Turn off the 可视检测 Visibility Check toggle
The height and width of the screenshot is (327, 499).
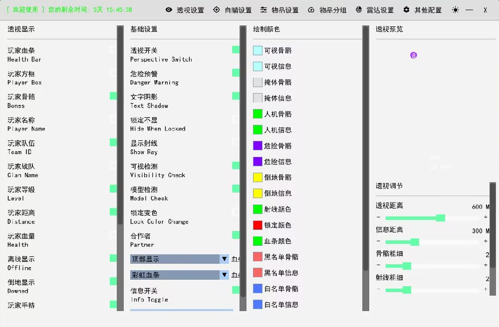(236, 165)
